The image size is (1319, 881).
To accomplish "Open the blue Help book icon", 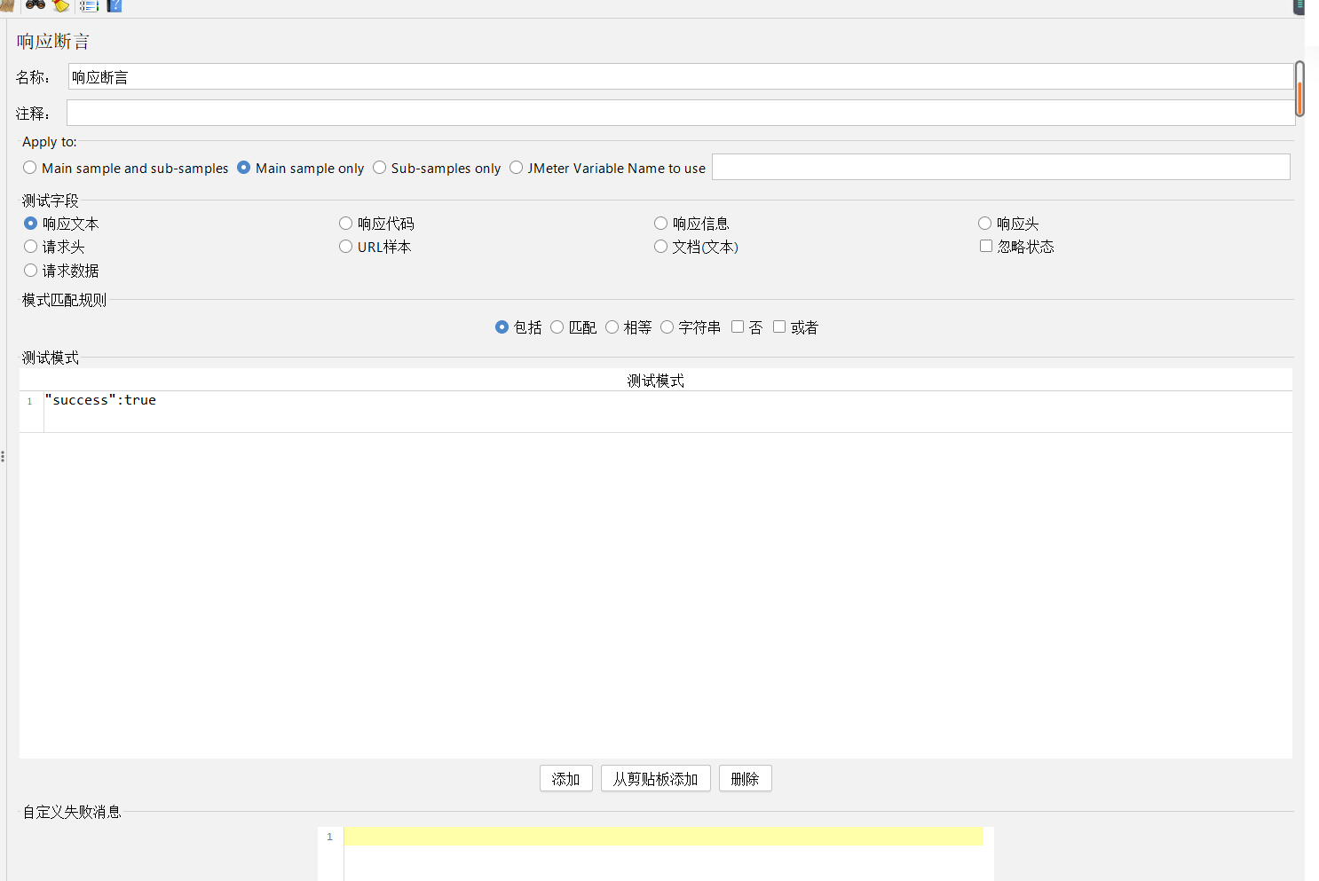I will [115, 5].
